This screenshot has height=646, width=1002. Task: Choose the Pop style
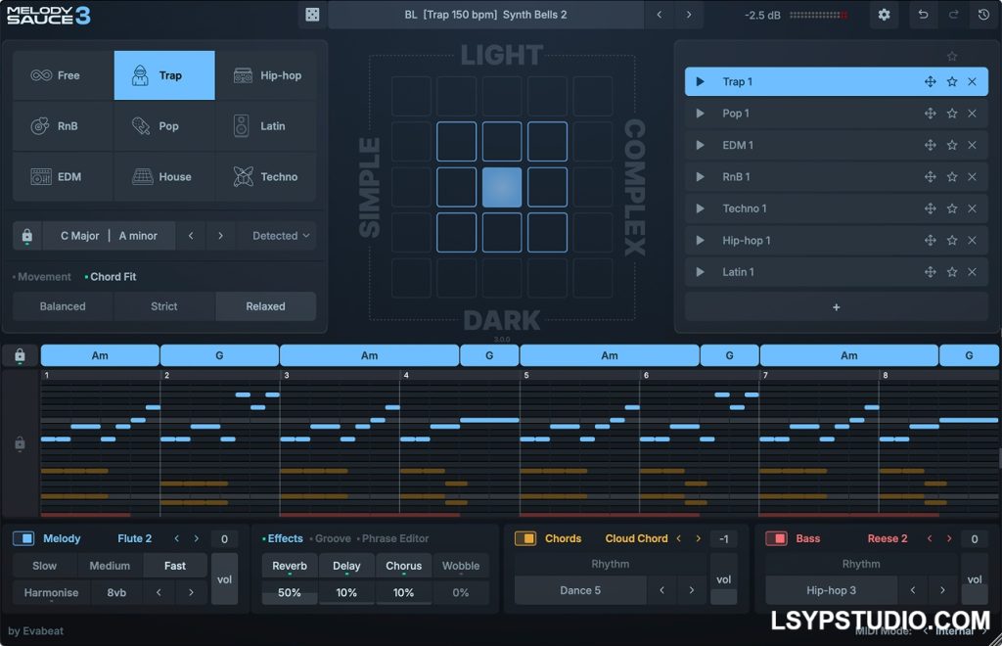[x=164, y=126]
